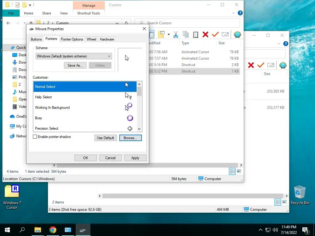Click the red X Delete icon in back window
This screenshot has width=315, height=236.
coord(251,65)
